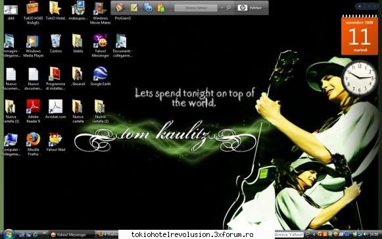Click the volume icon in system tray
The width and height of the screenshot is (382, 239).
click(x=365, y=234)
